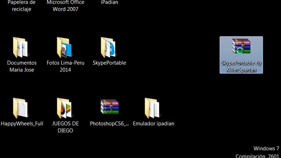Select the Documentos Maria Jose folder icon
The width and height of the screenshot is (281, 158).
20,47
